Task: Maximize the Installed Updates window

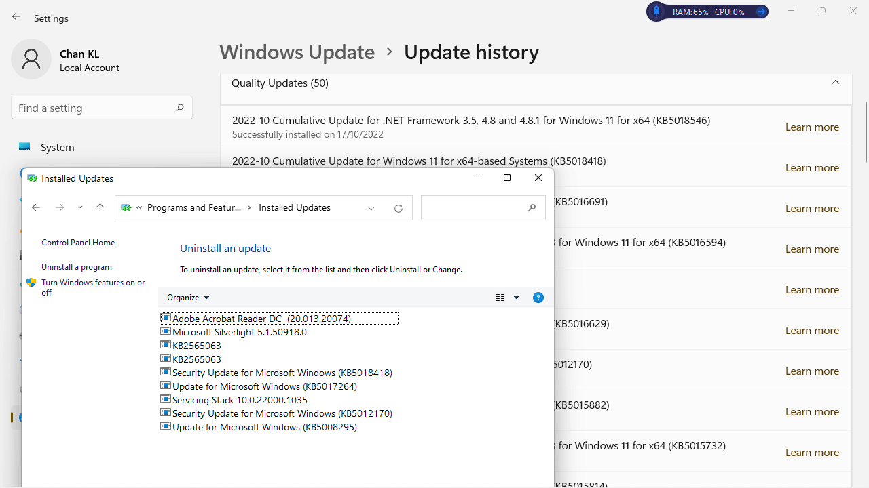Action: (x=507, y=178)
